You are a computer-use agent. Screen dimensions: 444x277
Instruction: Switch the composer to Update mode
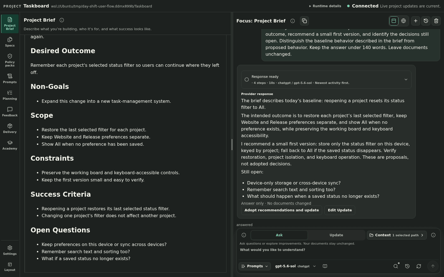point(336,235)
